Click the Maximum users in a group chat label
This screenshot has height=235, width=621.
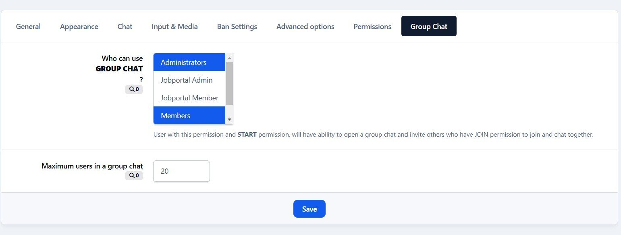click(92, 166)
